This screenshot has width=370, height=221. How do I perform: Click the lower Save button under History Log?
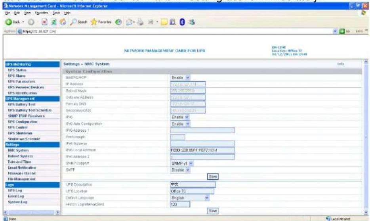click(x=213, y=211)
